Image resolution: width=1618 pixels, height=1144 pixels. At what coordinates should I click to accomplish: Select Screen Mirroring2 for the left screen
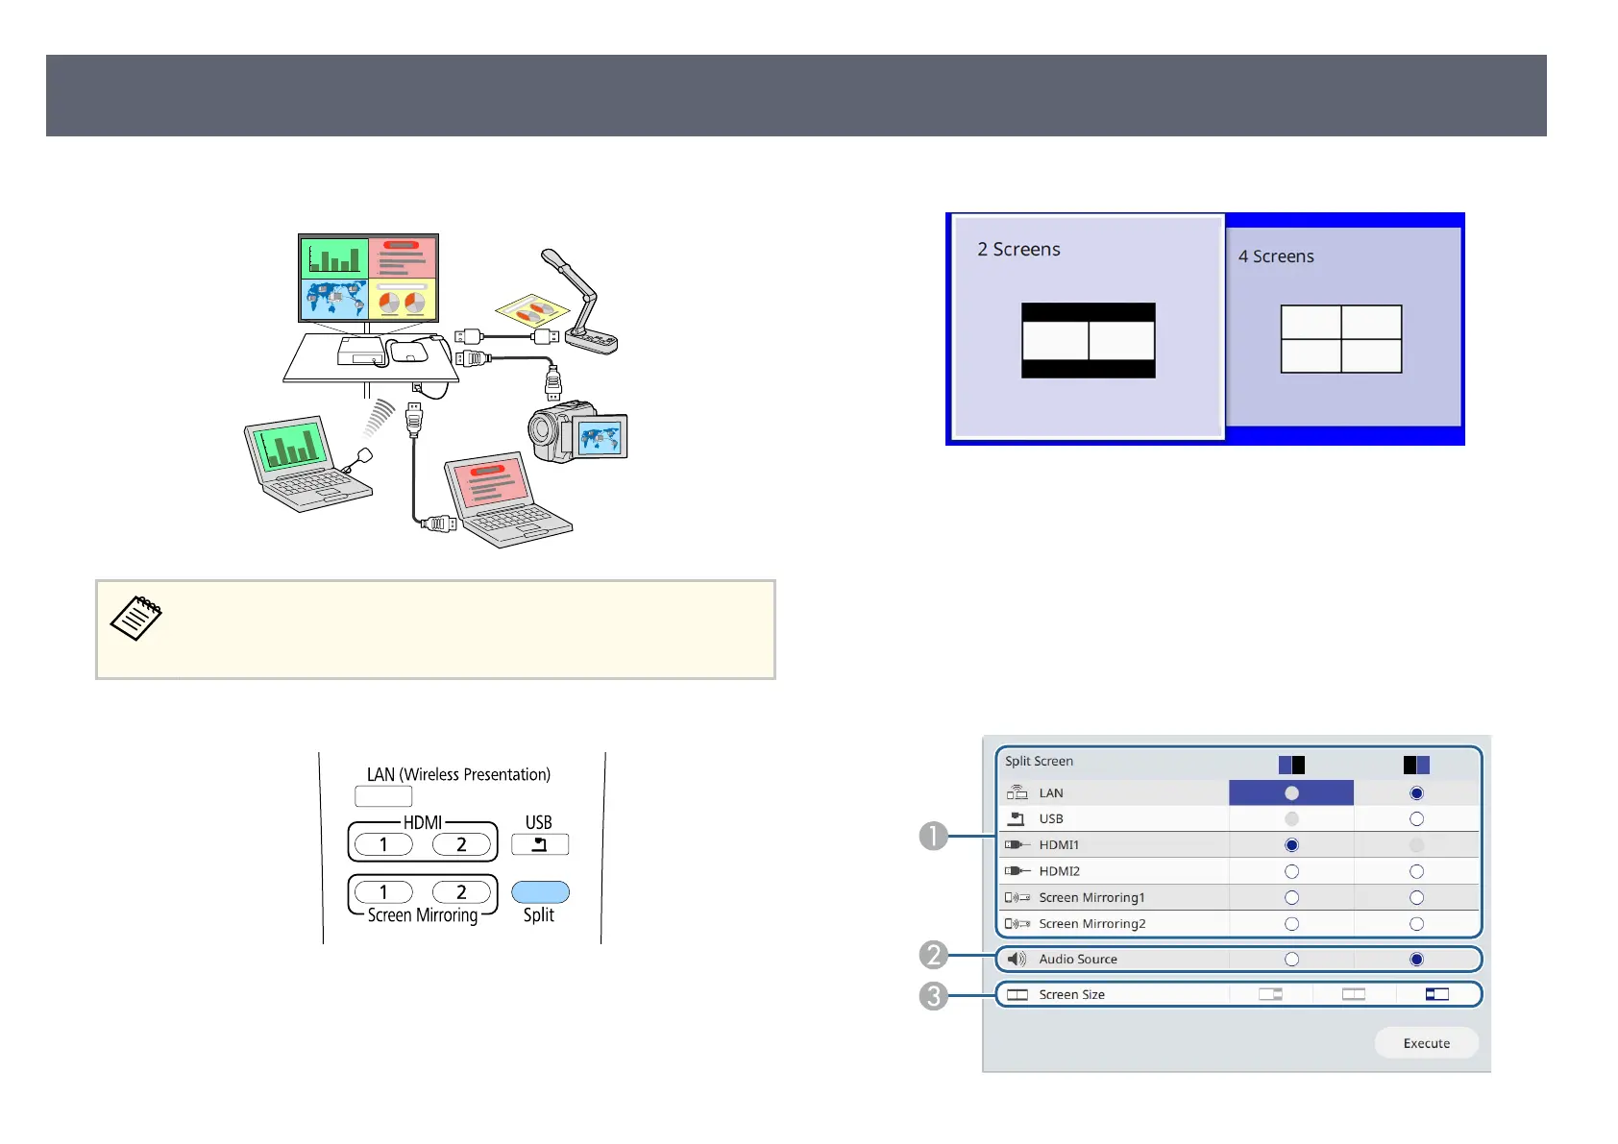click(x=1291, y=924)
